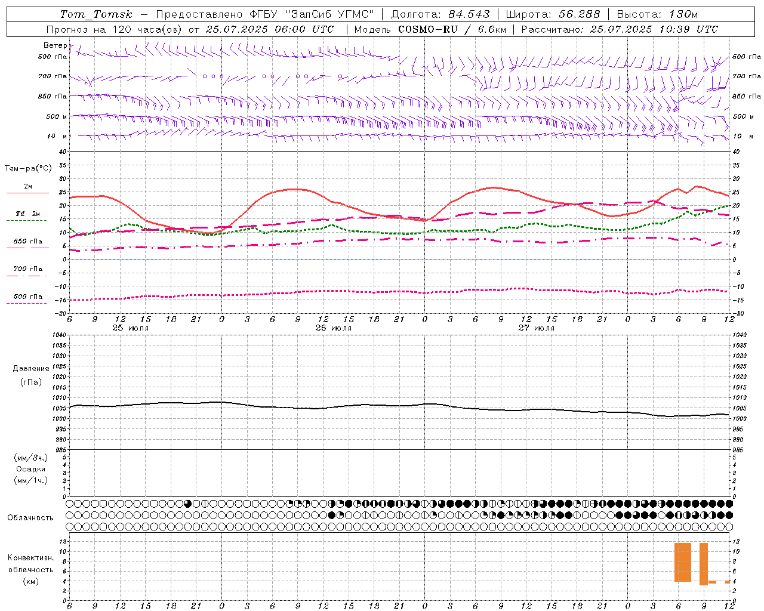Click the station title "Tom_Tomsk"
The height and width of the screenshot is (611, 764).
[x=96, y=14]
